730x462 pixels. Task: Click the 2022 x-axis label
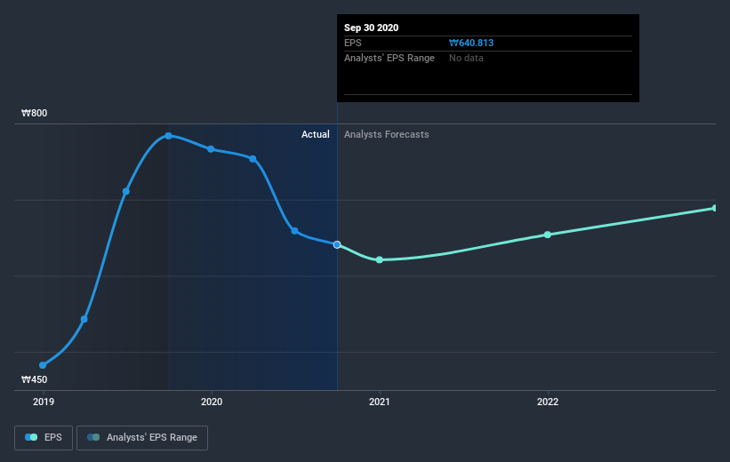point(548,402)
